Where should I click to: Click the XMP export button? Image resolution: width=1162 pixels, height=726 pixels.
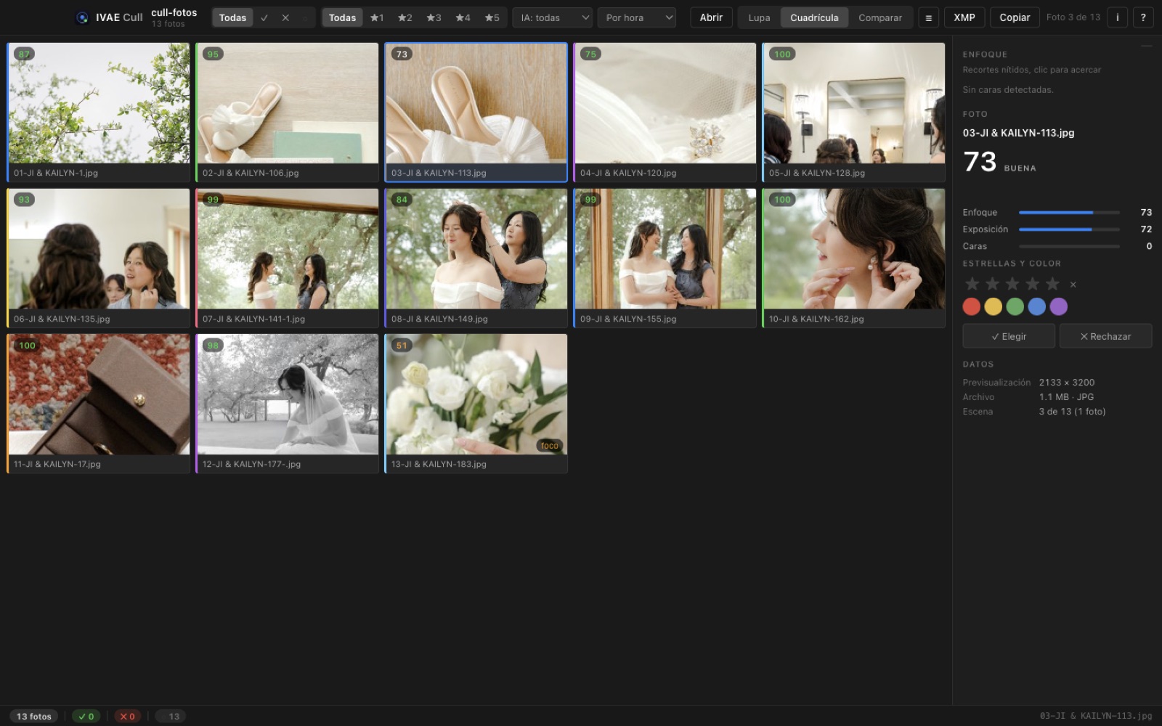pos(964,17)
